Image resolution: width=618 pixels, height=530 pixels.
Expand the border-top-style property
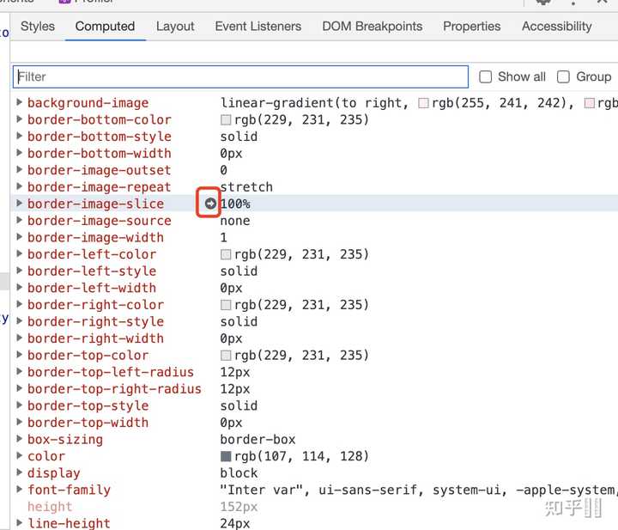pos(19,405)
